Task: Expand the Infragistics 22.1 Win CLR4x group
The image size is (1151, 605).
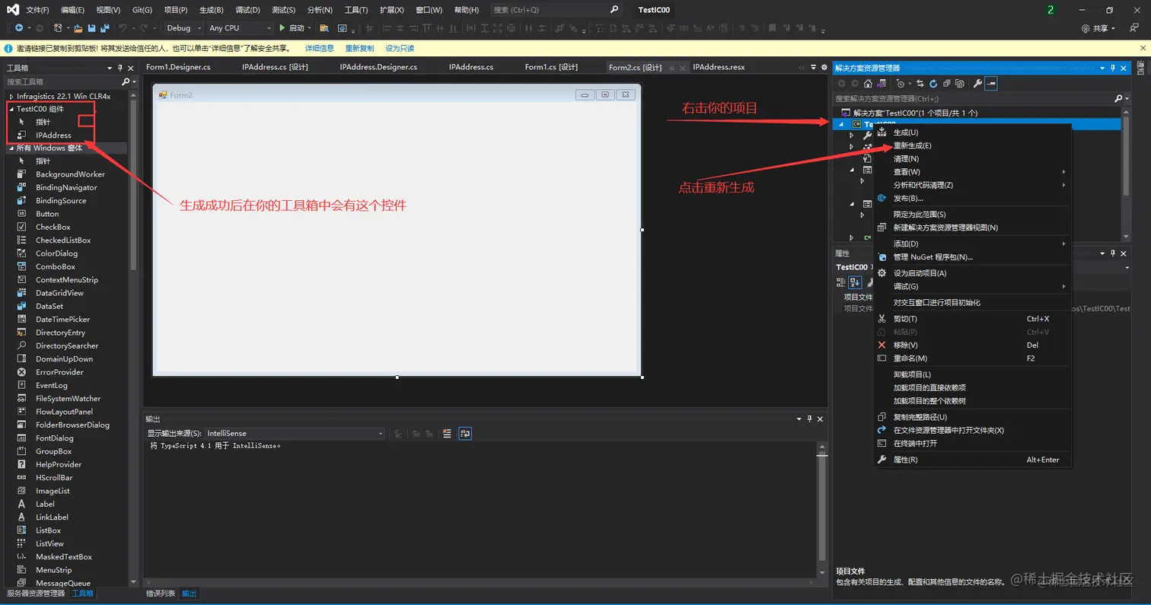Action: click(11, 96)
